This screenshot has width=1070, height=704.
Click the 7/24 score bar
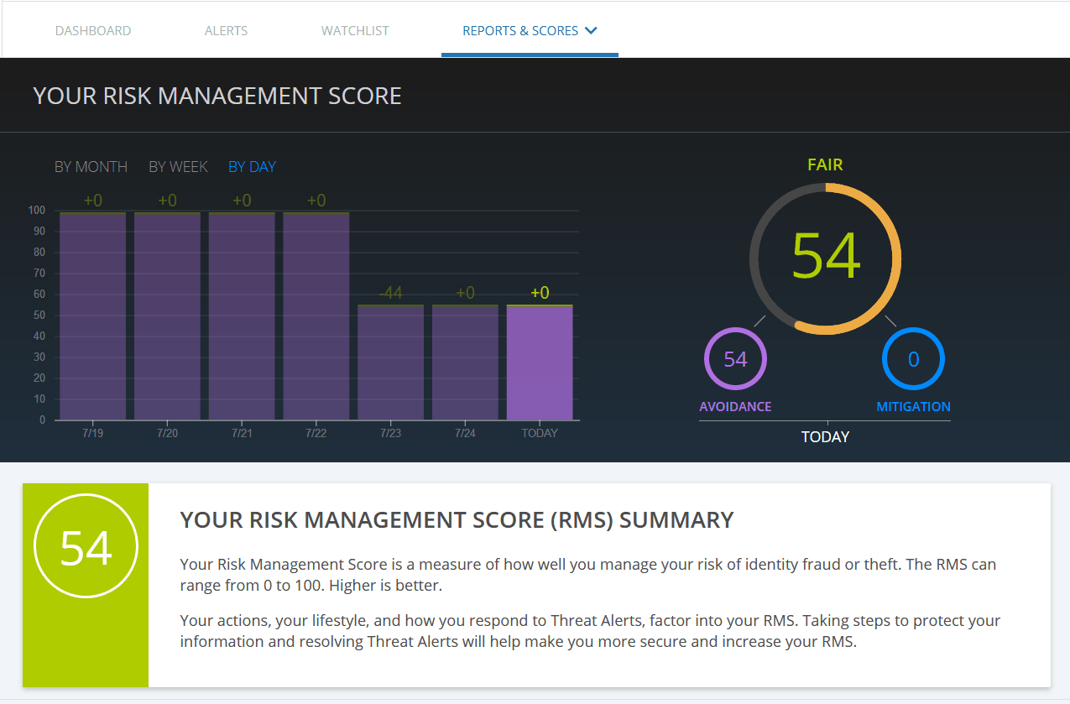[465, 362]
